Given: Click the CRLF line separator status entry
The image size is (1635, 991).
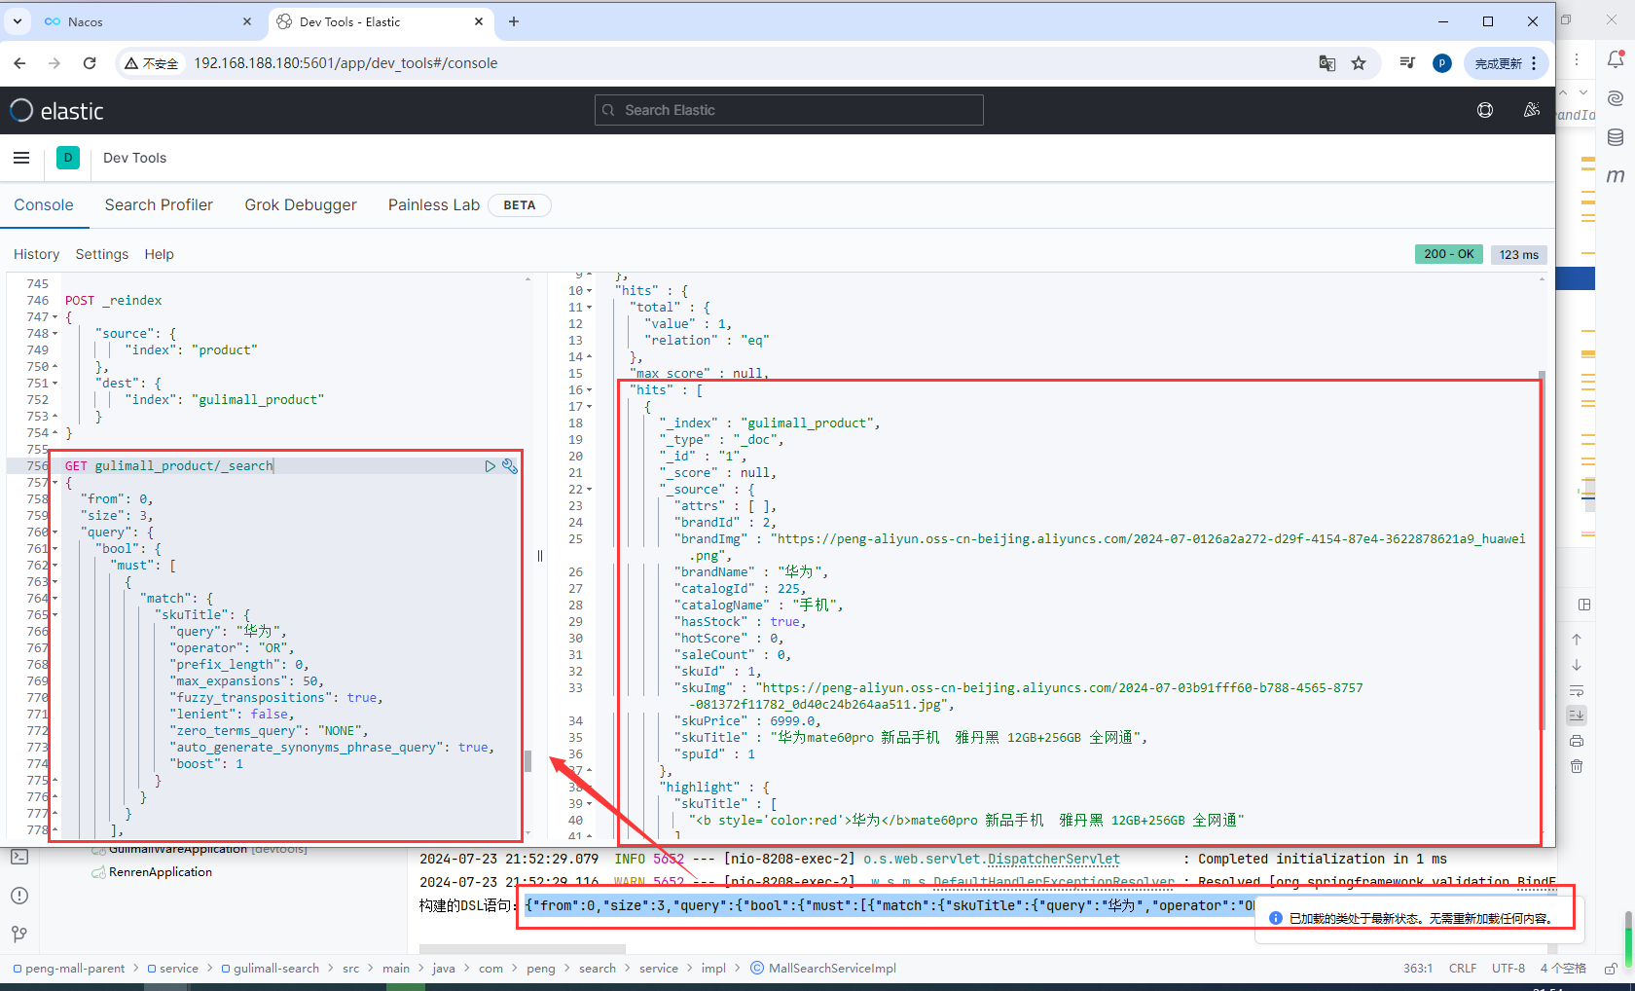Looking at the screenshot, I should tap(1463, 969).
